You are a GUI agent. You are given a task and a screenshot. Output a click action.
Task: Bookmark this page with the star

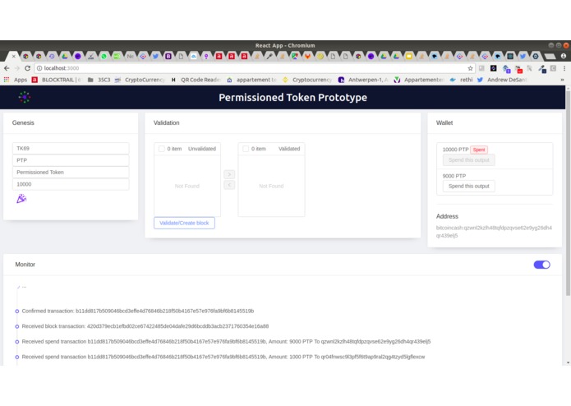coord(470,68)
